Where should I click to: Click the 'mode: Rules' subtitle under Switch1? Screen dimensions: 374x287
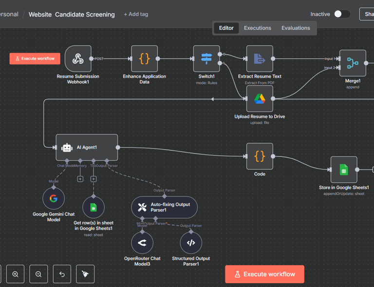point(206,83)
